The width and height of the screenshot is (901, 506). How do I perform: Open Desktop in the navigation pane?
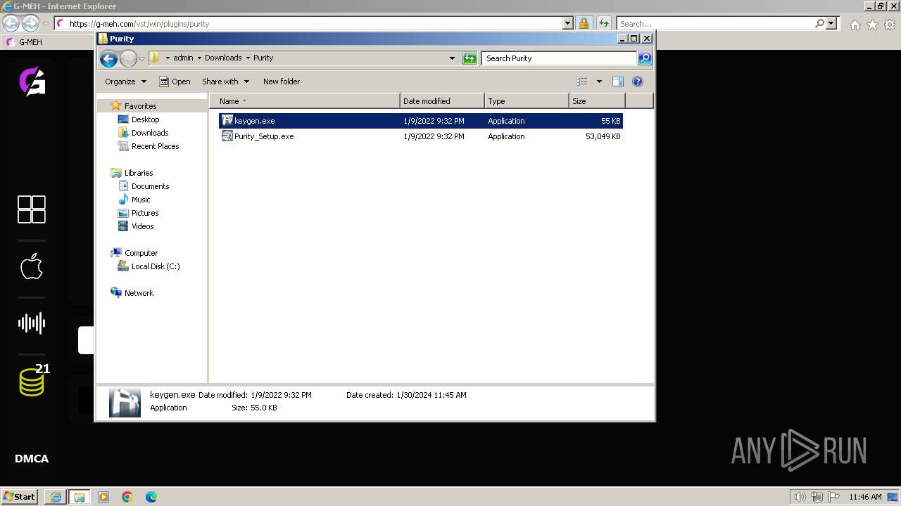(145, 119)
